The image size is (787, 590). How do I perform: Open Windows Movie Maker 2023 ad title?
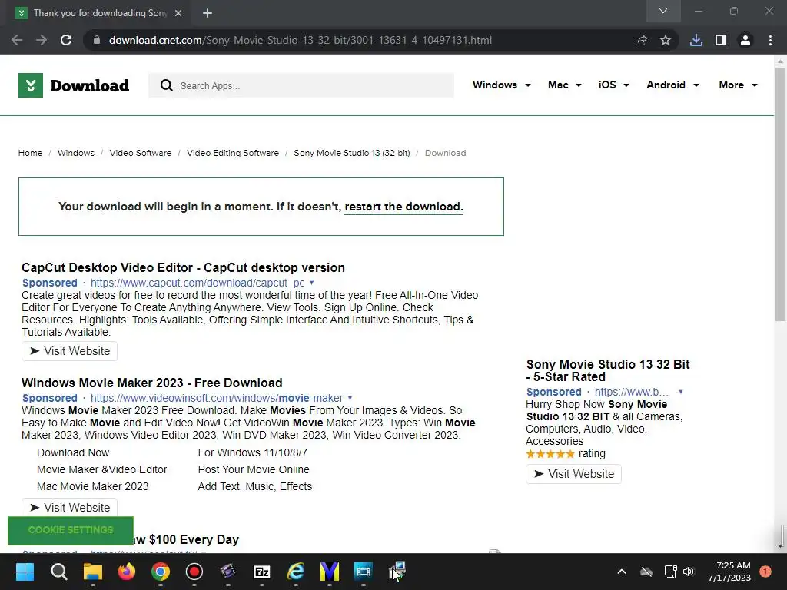tap(151, 383)
